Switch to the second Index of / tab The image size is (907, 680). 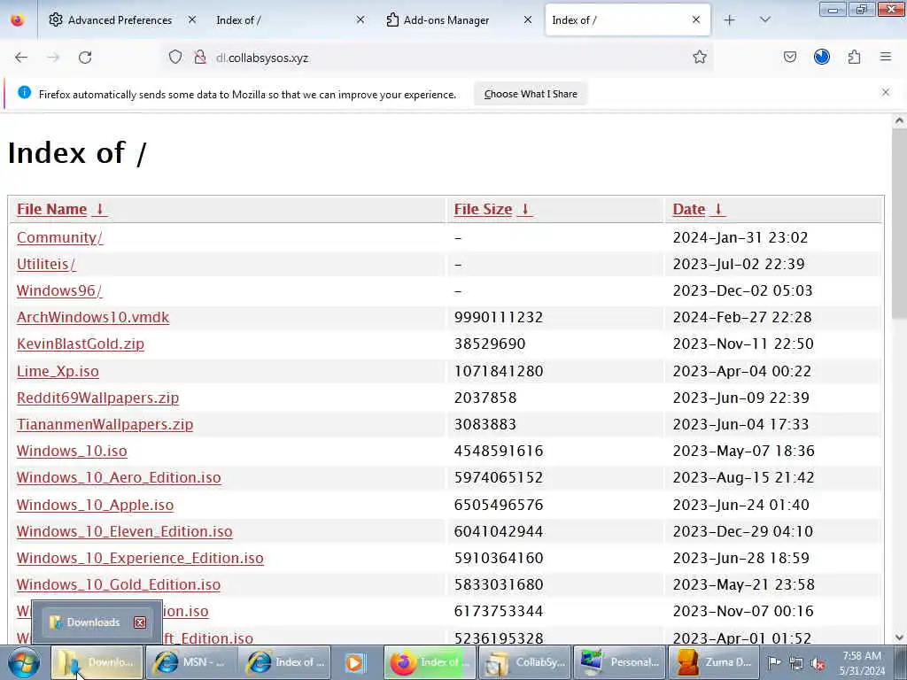coord(627,20)
